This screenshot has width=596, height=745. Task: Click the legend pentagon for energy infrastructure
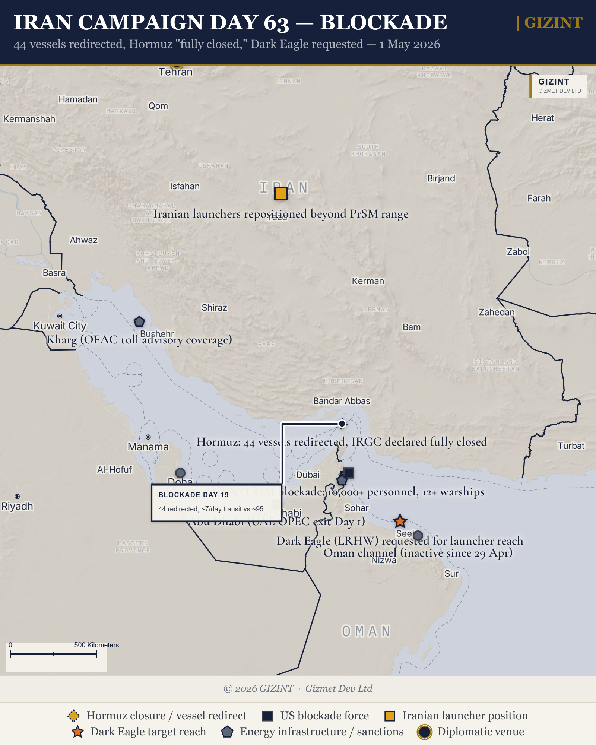(227, 732)
